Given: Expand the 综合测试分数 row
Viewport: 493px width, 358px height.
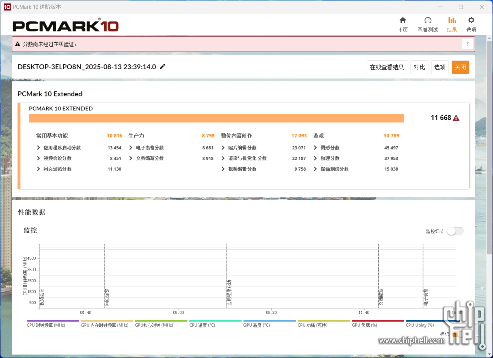Looking at the screenshot, I should pyautogui.click(x=315, y=169).
